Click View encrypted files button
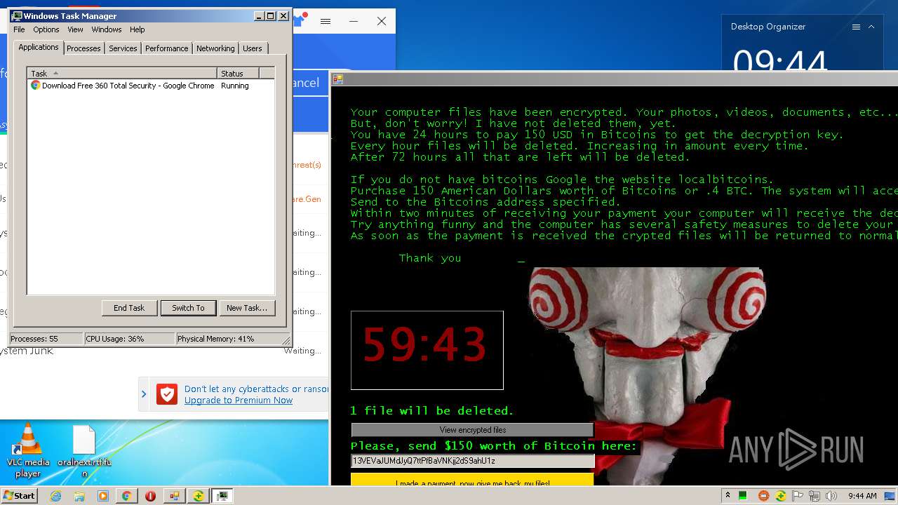The width and height of the screenshot is (898, 505). coord(472,430)
